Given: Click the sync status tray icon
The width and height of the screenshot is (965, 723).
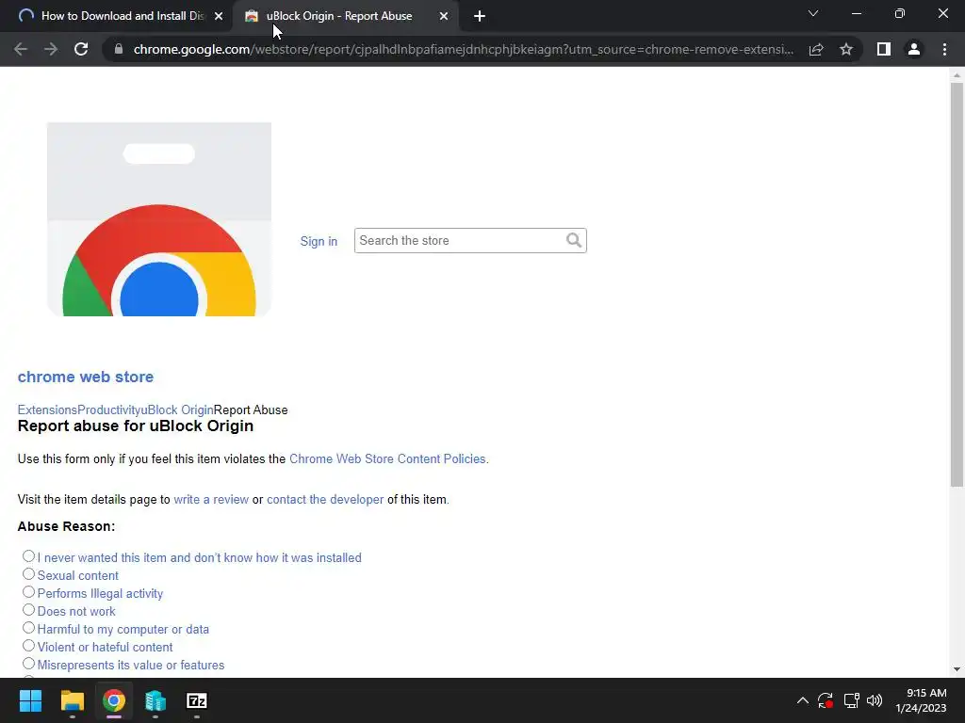Looking at the screenshot, I should pos(826,700).
